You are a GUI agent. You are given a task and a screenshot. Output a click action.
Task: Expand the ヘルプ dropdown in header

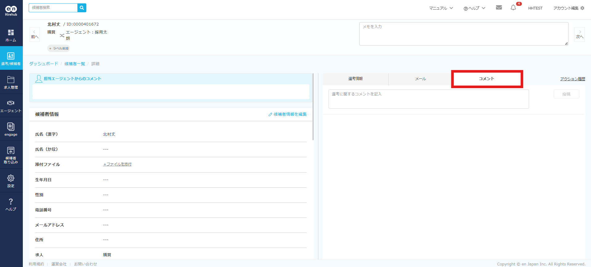[474, 8]
